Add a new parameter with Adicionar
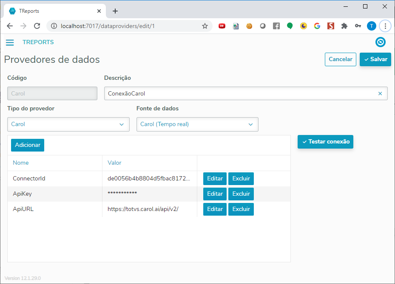This screenshot has width=395, height=284. click(x=28, y=145)
